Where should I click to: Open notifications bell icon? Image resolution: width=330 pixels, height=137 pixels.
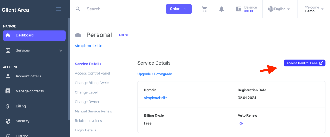pos(222,9)
